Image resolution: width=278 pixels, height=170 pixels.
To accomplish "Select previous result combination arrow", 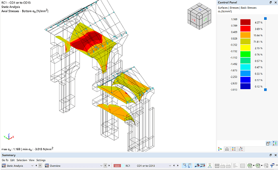I will click(174, 166).
